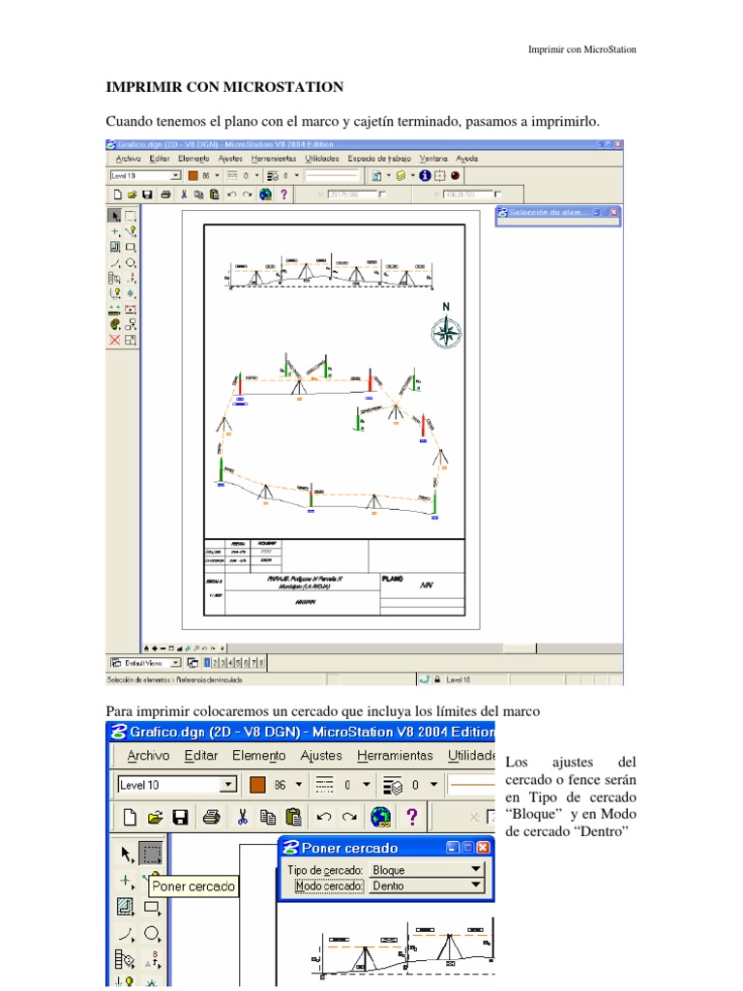Viewport: 743px width, 991px height.
Task: Click the purple Help question mark in upper window
Action: (x=283, y=195)
